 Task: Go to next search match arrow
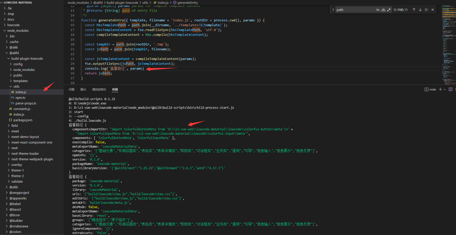click(x=420, y=9)
